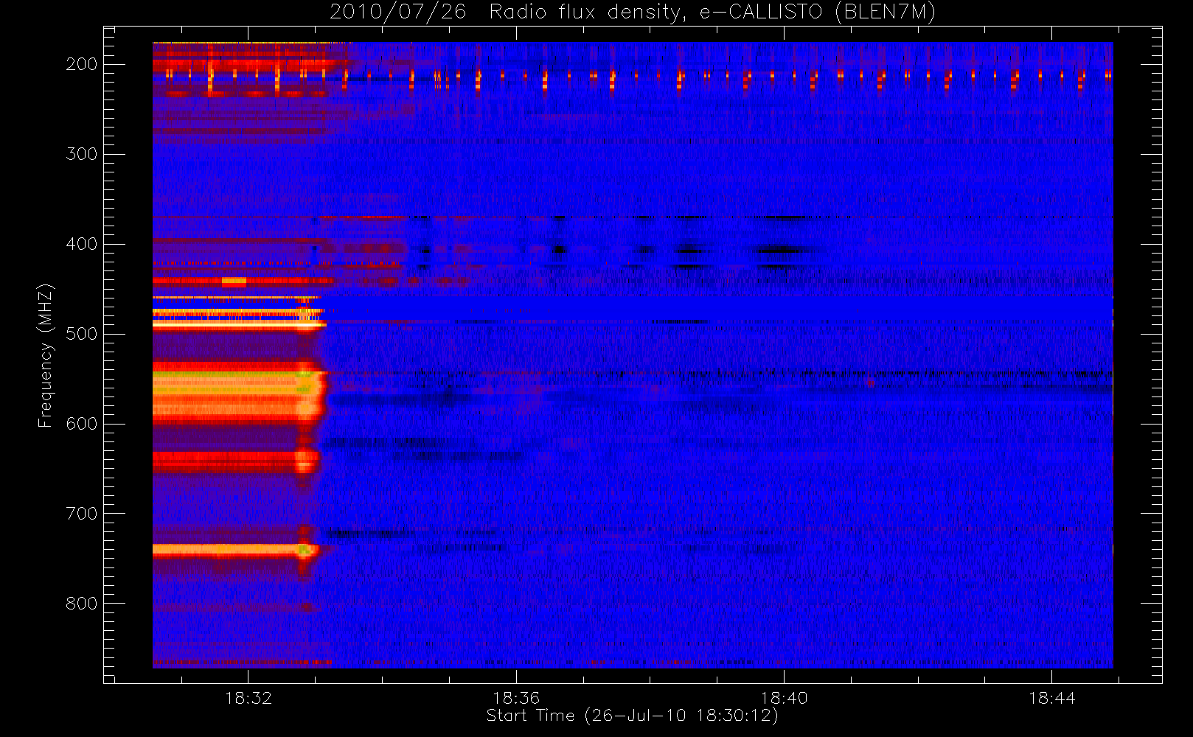Click the 18:36 time tick label
Image resolution: width=1193 pixels, height=737 pixels.
(516, 698)
